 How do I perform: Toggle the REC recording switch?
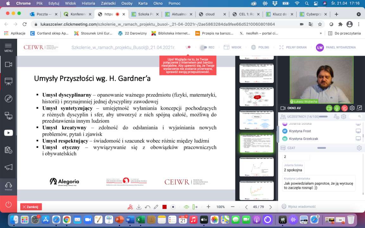pyautogui.click(x=203, y=47)
